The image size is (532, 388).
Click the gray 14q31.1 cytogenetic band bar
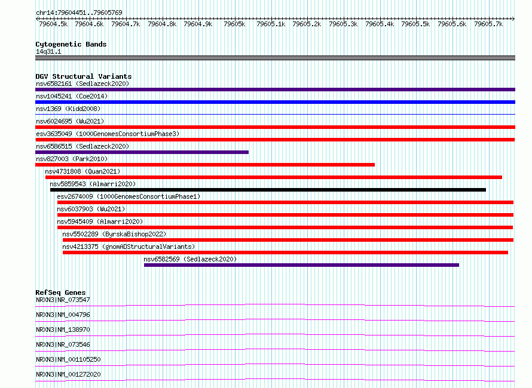tap(275, 58)
